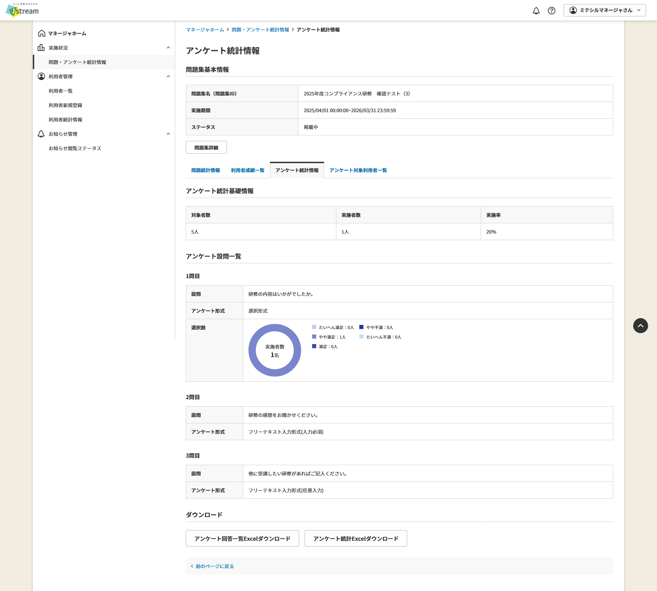Click the 問題集詳細 button

tap(206, 147)
